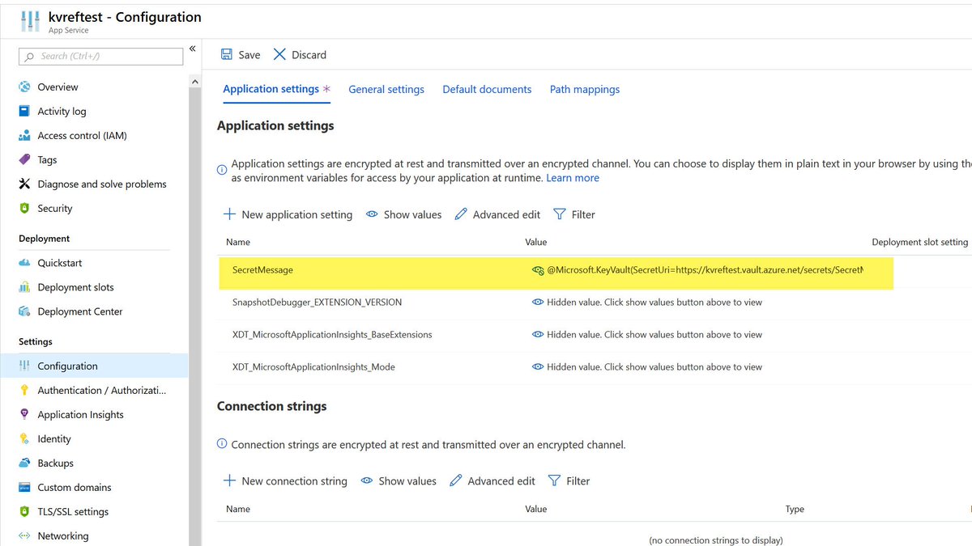Image resolution: width=972 pixels, height=546 pixels.
Task: Click the pencil icon for connection strings Advanced edit
Action: (x=456, y=480)
